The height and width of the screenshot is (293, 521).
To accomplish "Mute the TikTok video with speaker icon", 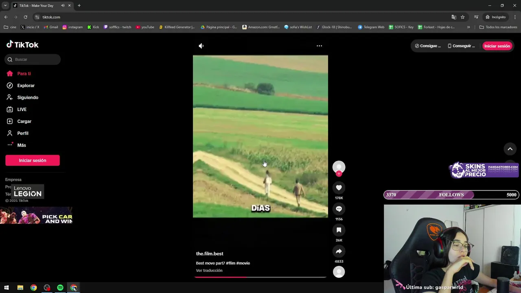I will pos(201,46).
